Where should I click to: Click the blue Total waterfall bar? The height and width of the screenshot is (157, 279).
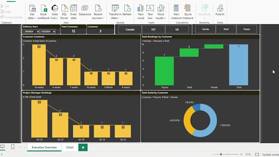point(239,65)
